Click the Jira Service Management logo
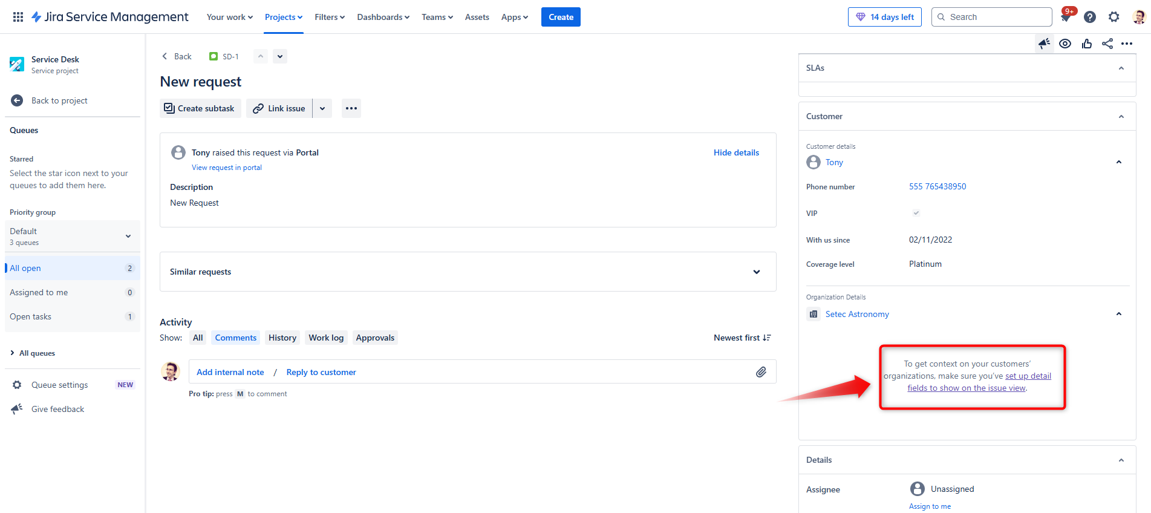 point(110,17)
